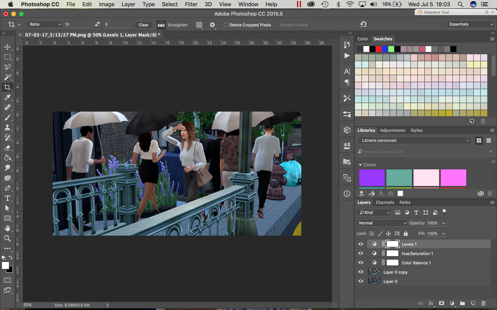The height and width of the screenshot is (310, 497).
Task: Open the Libreria personale library dropdown
Action: [414, 141]
